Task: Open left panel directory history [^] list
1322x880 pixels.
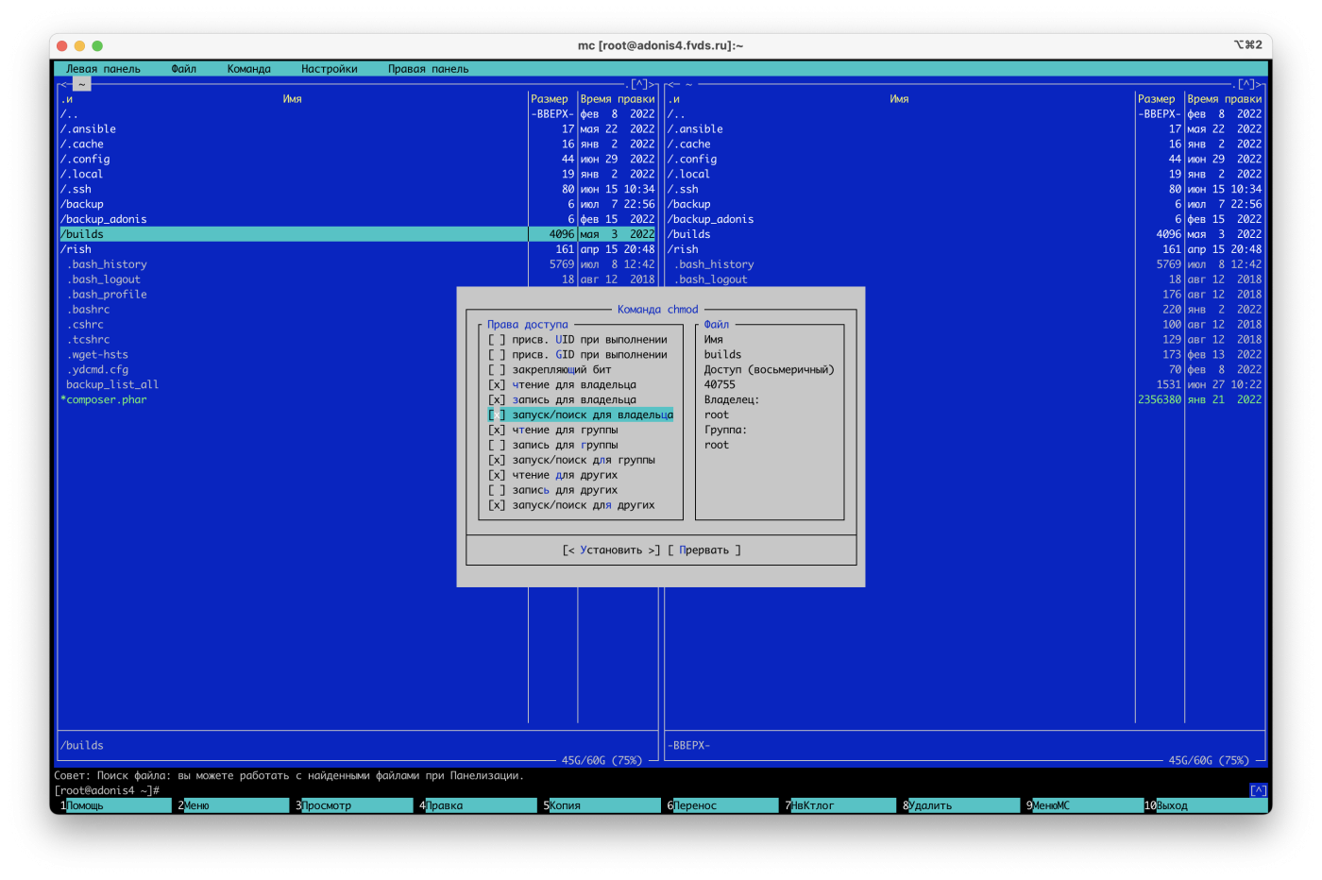Action: tap(639, 84)
